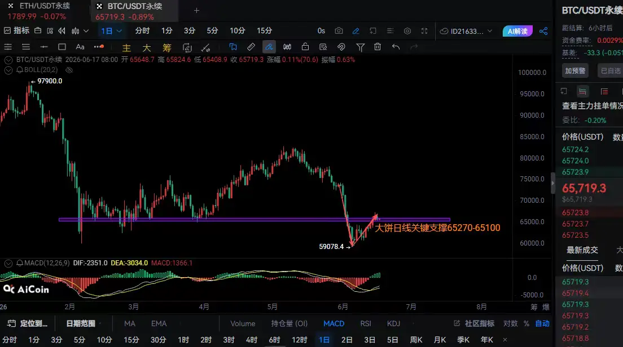623x347 pixels.
Task: Click the AI解读 button
Action: click(517, 31)
